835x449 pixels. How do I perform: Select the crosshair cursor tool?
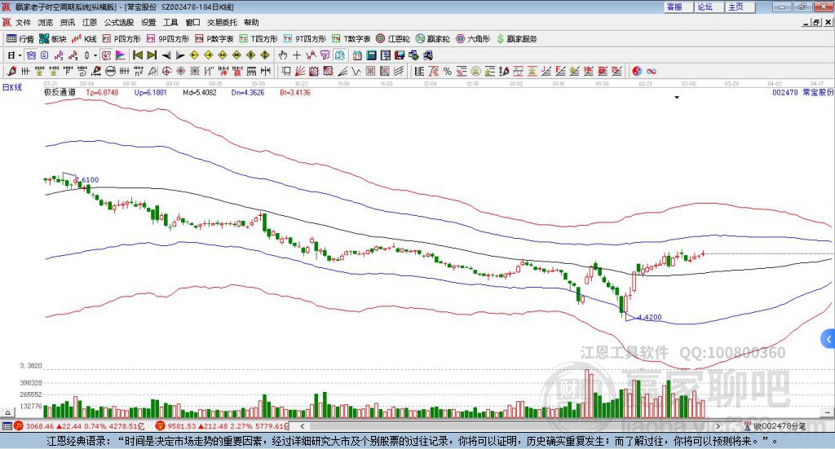tap(297, 55)
